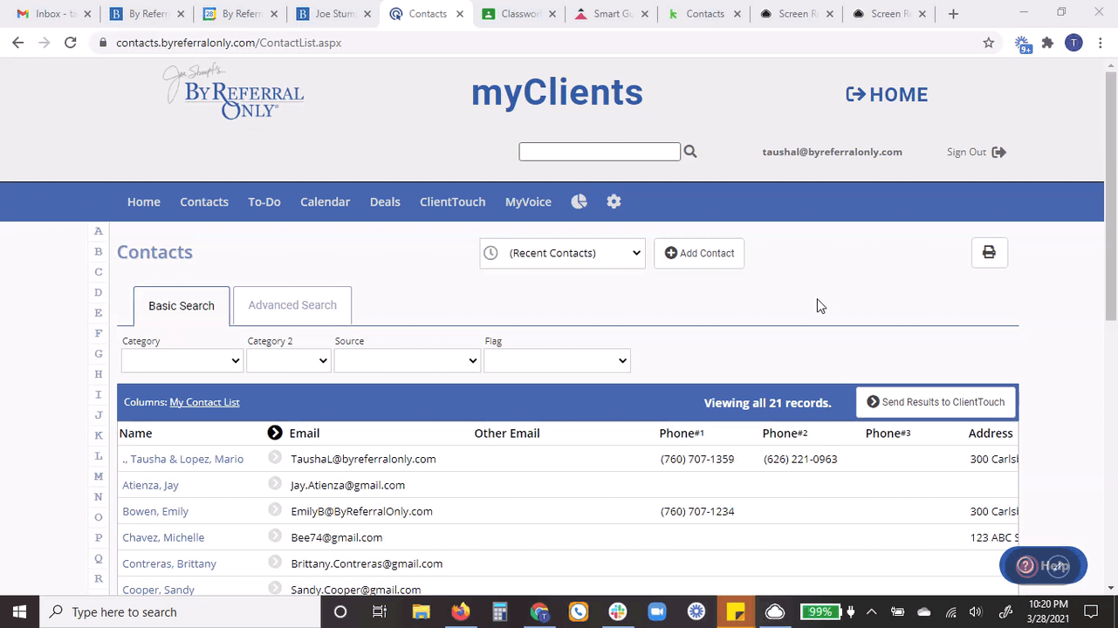The height and width of the screenshot is (628, 1118).
Task: Click the print contacts icon button
Action: (989, 253)
